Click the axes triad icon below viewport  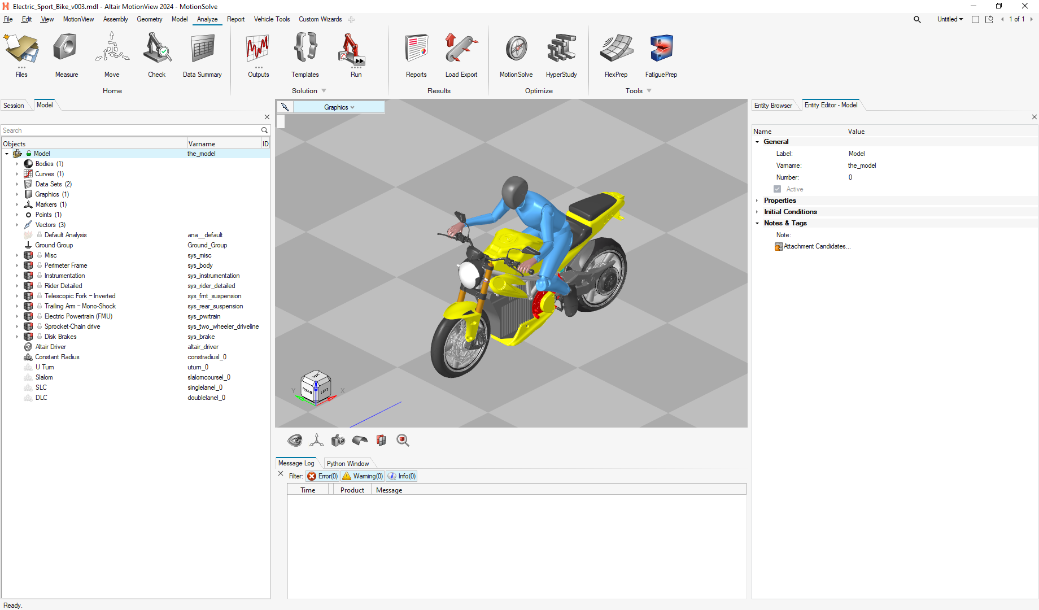point(316,441)
